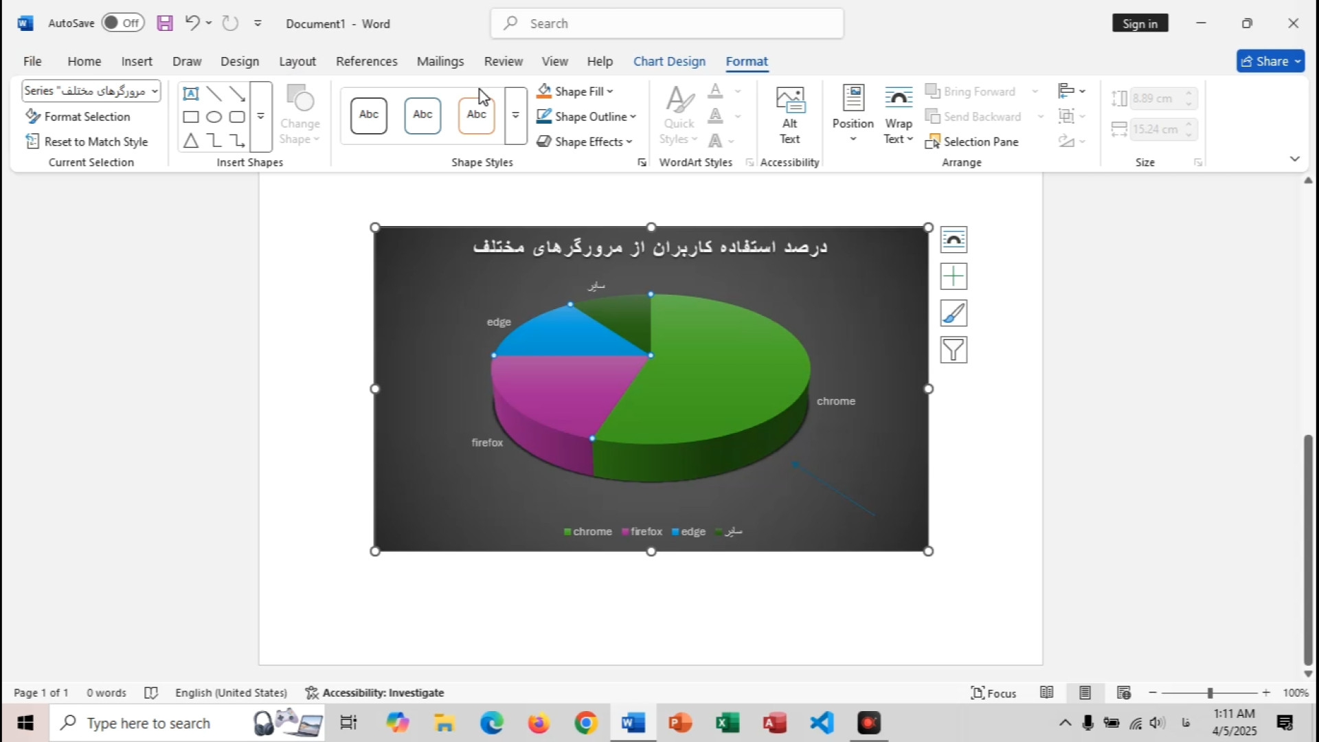Open File Explorer from taskbar
The height and width of the screenshot is (742, 1319).
click(x=444, y=723)
